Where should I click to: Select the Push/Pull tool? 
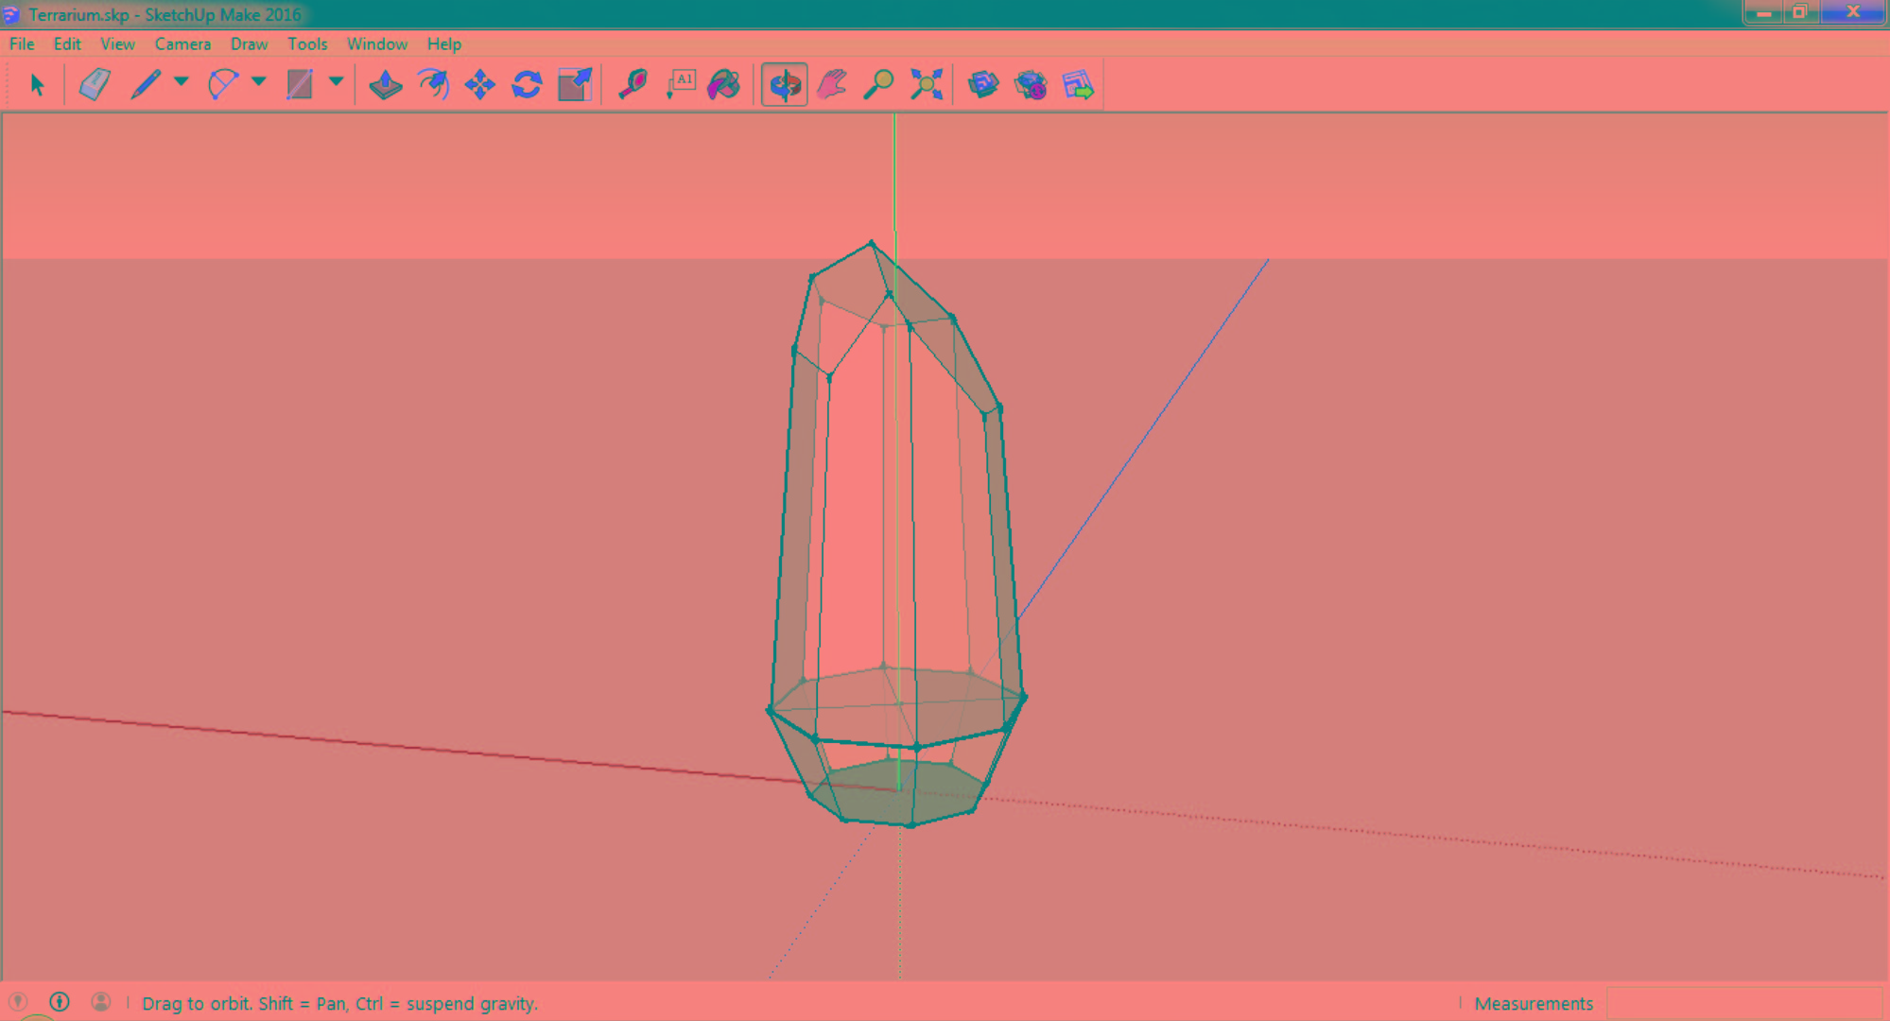[x=385, y=84]
